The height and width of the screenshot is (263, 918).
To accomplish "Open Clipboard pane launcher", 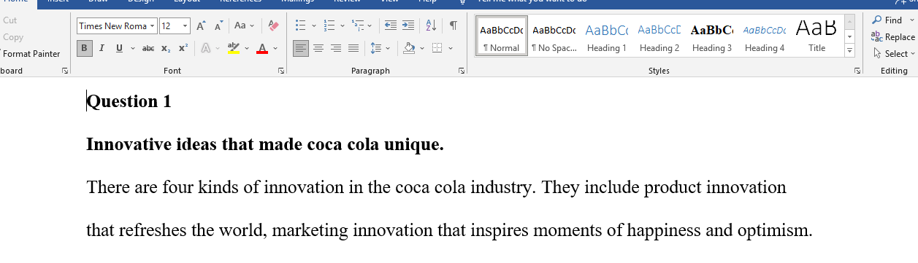I will click(65, 71).
